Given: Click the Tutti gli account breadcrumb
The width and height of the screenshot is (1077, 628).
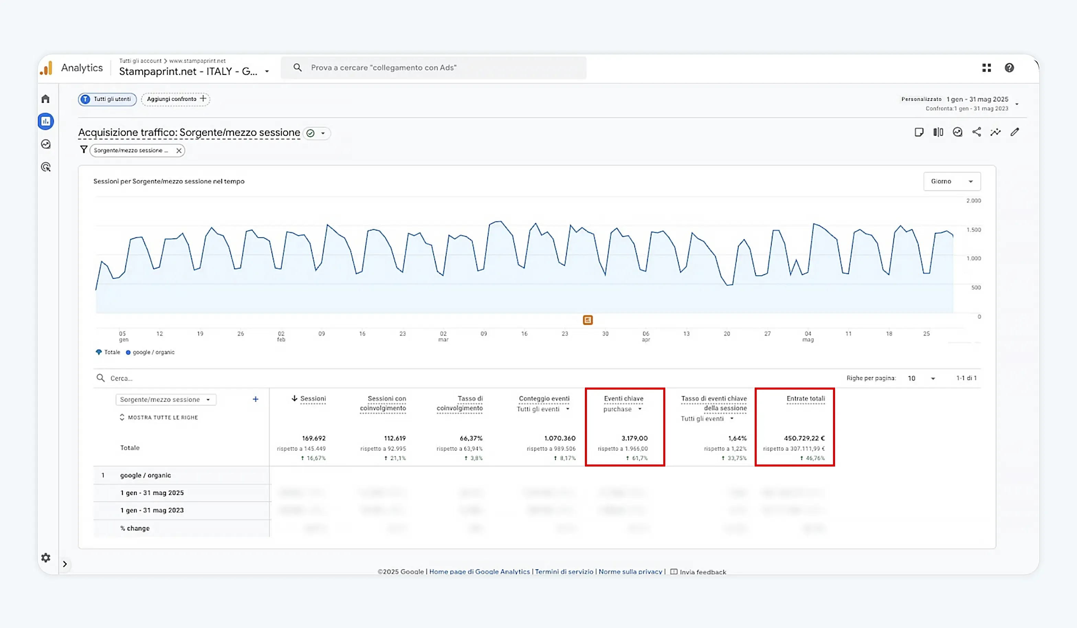Looking at the screenshot, I should point(140,61).
